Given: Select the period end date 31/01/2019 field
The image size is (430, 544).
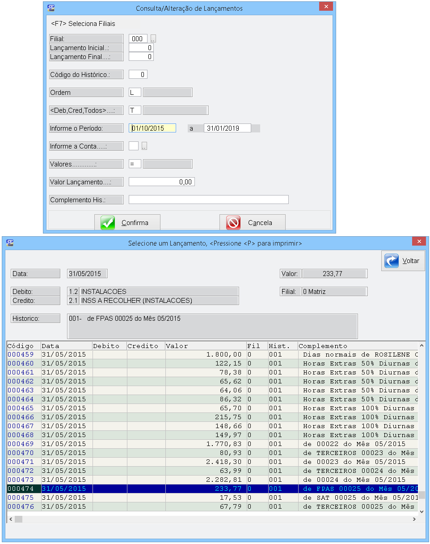Looking at the screenshot, I should (x=227, y=128).
